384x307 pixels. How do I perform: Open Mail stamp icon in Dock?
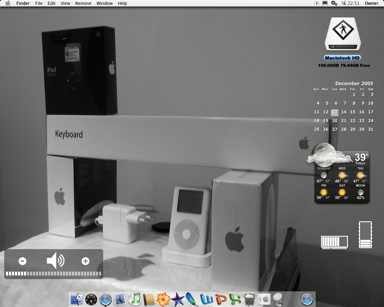[120, 299]
